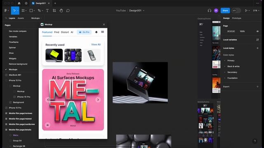This screenshot has height=148, width=264.
Task: Open the shape tools dropdown arrow
Action: (x=34, y=11)
